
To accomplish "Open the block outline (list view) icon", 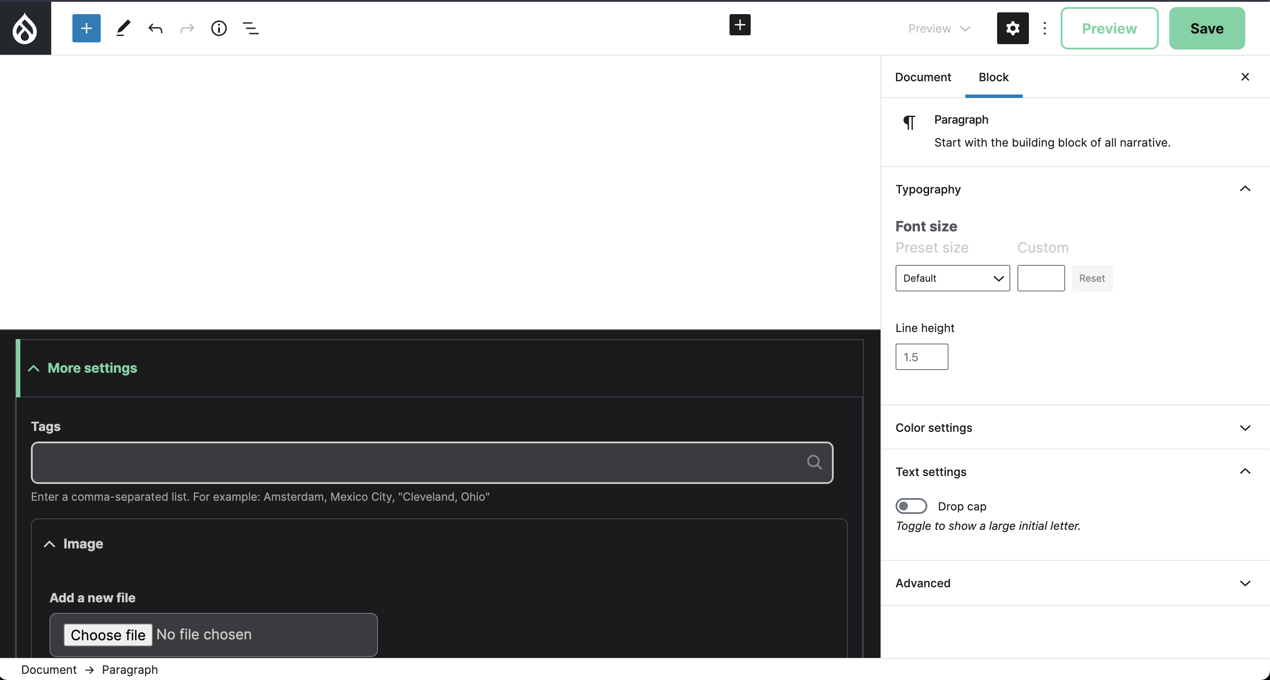I will pyautogui.click(x=250, y=28).
